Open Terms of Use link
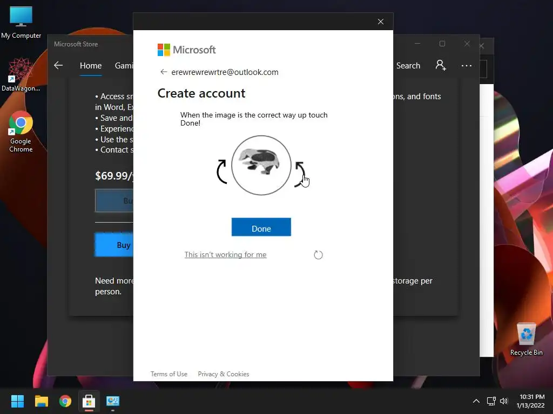 point(169,374)
